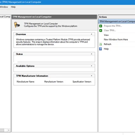Collapse the Status section
The width and height of the screenshot is (135, 135).
click(x=91, y=54)
